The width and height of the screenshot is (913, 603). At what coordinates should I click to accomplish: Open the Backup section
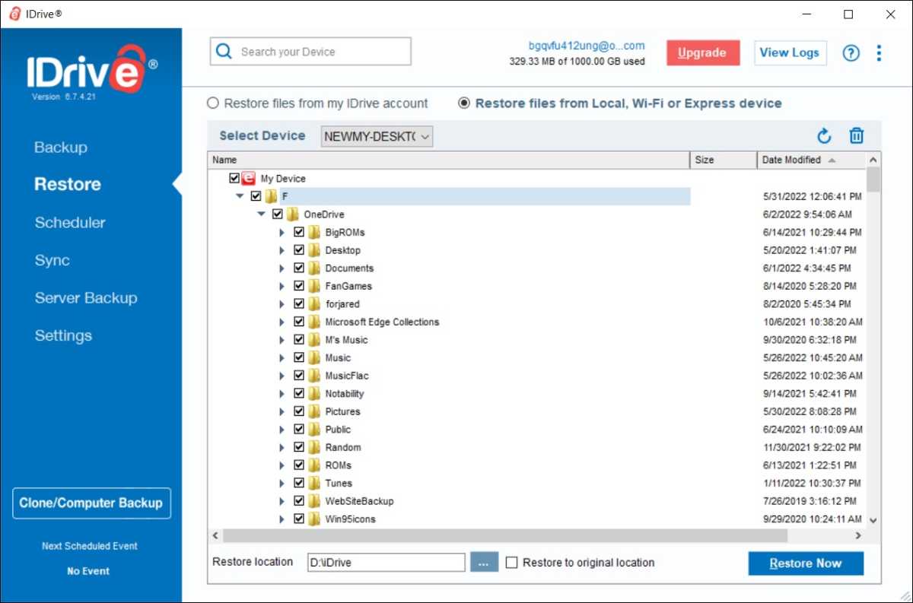point(61,148)
